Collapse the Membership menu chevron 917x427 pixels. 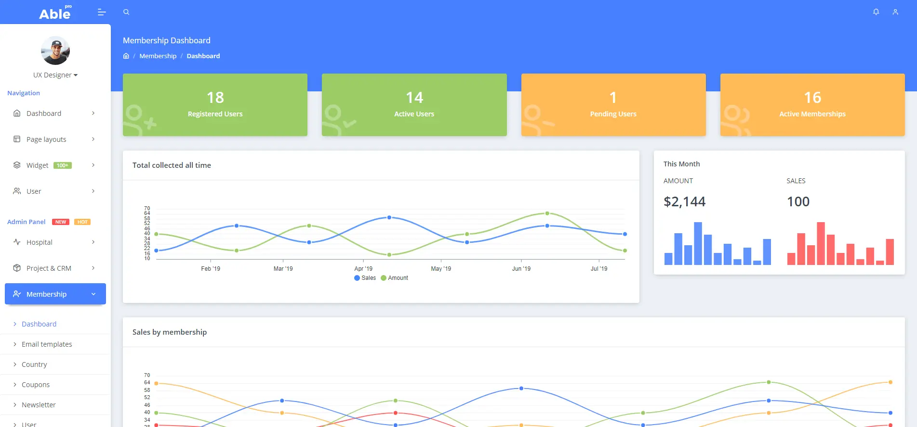pyautogui.click(x=93, y=294)
